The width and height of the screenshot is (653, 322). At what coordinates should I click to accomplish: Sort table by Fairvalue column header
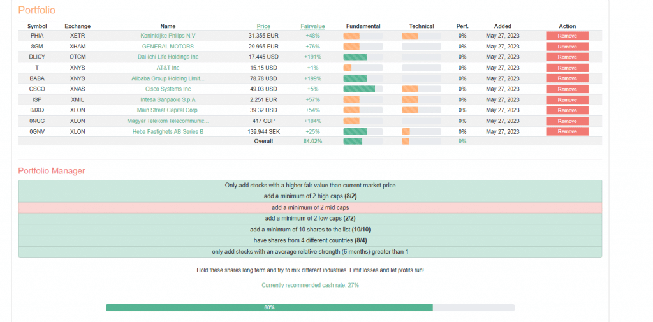(312, 26)
